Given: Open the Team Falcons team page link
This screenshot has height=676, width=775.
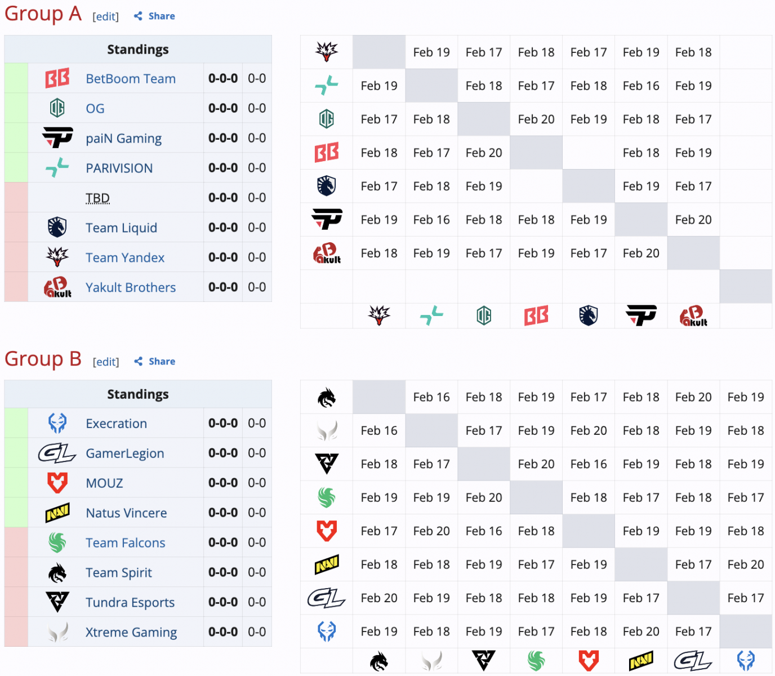Looking at the screenshot, I should coord(125,542).
